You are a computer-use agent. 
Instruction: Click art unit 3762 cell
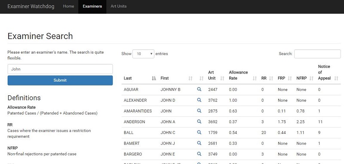[213, 100]
